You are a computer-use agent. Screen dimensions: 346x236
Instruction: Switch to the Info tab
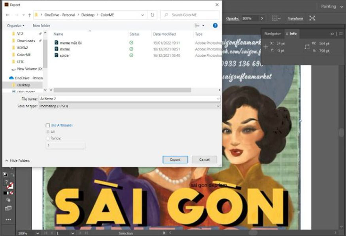point(292,34)
